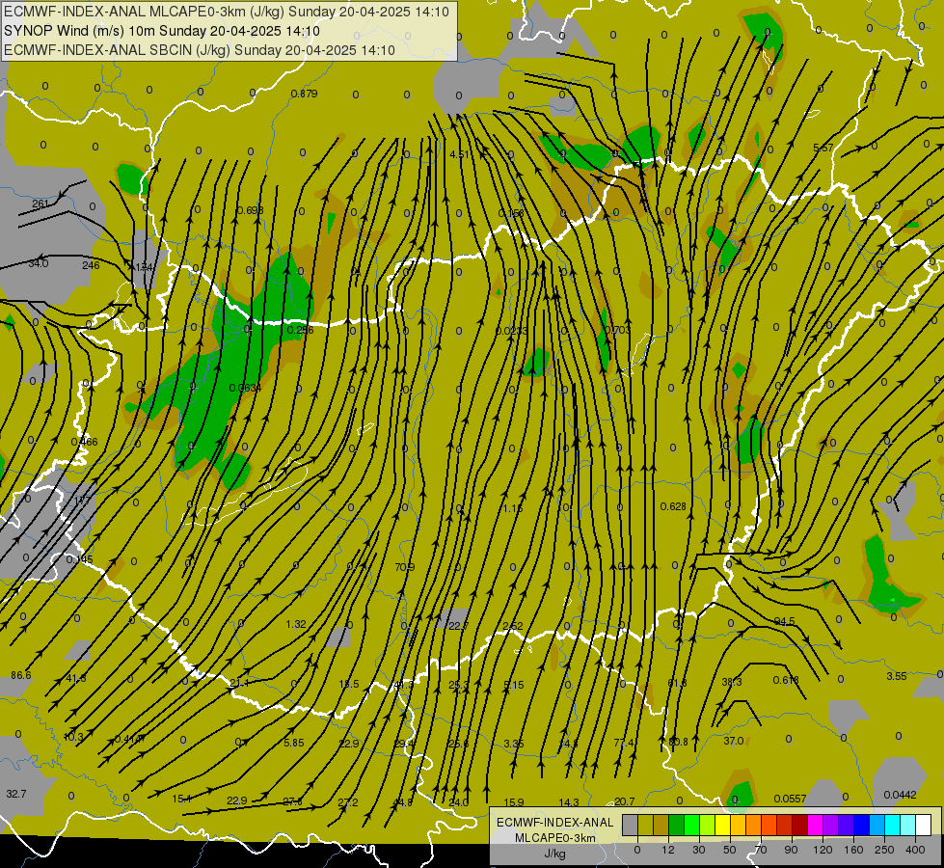Viewport: 944px width, 868px height.
Task: Click the map value 5.57
Action: [823, 148]
